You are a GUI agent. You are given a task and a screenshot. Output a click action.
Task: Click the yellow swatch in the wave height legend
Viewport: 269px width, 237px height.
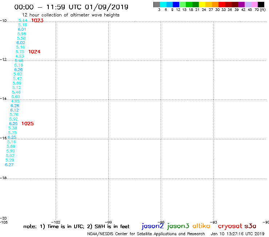click(x=202, y=4)
